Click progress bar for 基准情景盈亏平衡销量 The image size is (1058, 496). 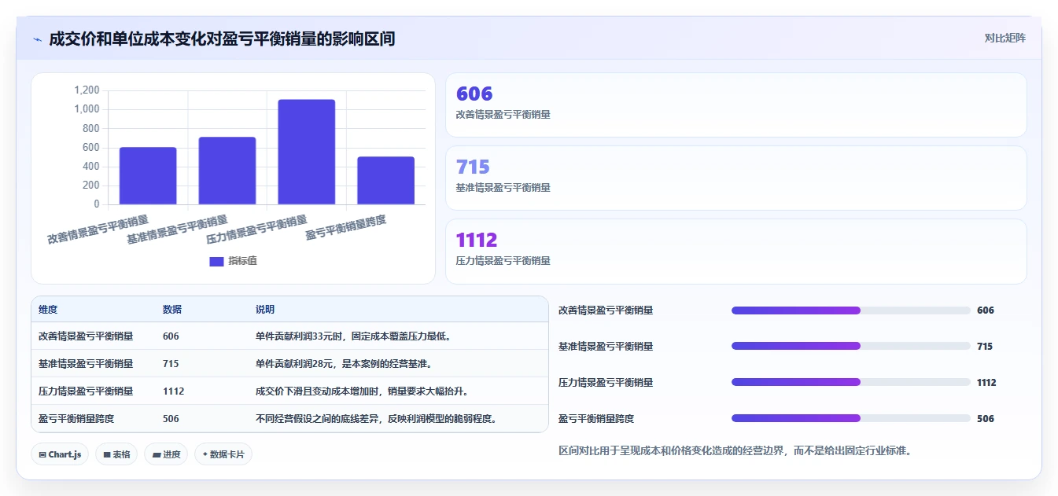tap(850, 346)
